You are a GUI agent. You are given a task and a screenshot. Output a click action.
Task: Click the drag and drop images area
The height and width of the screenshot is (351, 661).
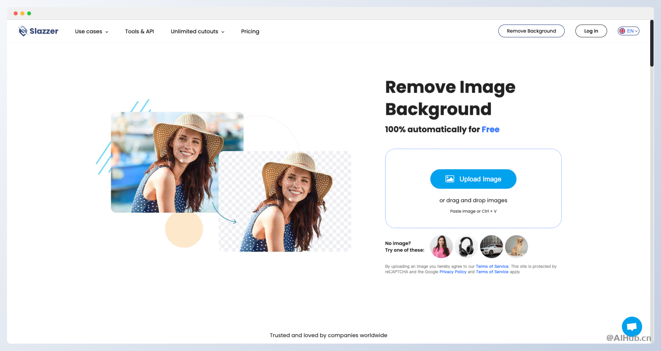pos(473,188)
